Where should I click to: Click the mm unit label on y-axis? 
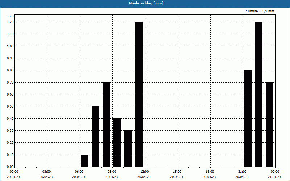click(11, 16)
